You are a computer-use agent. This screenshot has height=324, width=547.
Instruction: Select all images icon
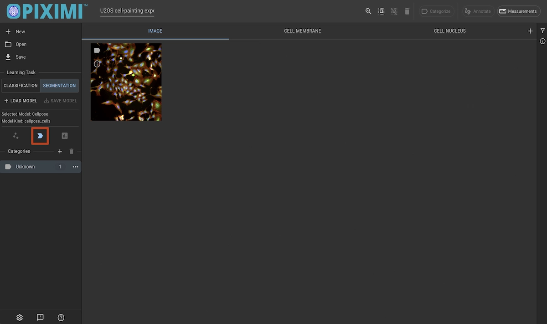coord(382,11)
